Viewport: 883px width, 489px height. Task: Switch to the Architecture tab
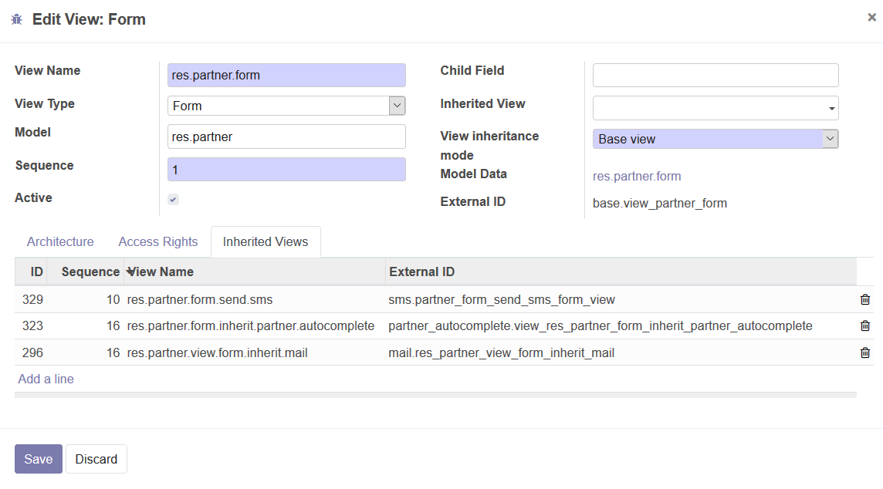click(60, 242)
